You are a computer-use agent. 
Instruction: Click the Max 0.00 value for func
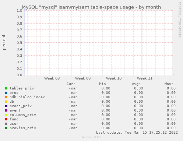[x=171, y=119]
